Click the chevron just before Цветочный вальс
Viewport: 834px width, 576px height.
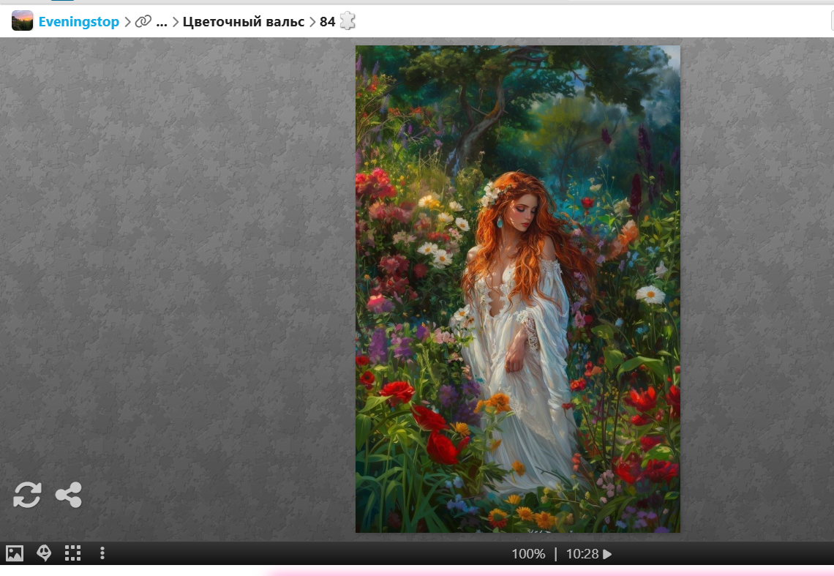(x=176, y=22)
